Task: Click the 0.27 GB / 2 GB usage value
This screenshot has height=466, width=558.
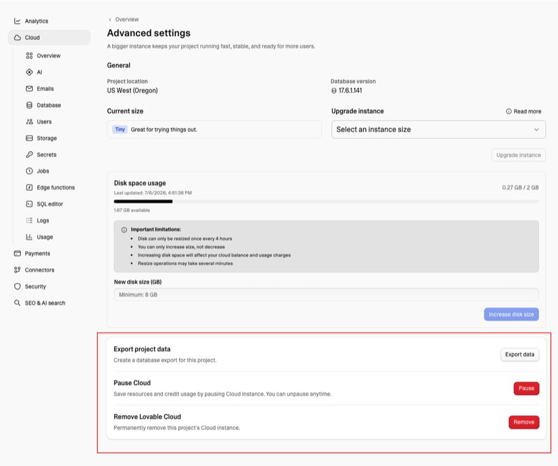Action: pos(521,188)
